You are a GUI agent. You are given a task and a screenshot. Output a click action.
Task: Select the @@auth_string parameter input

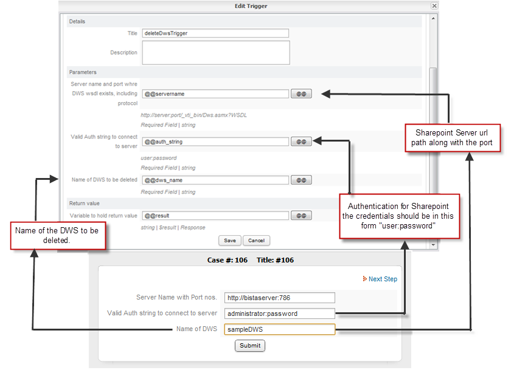tap(215, 142)
